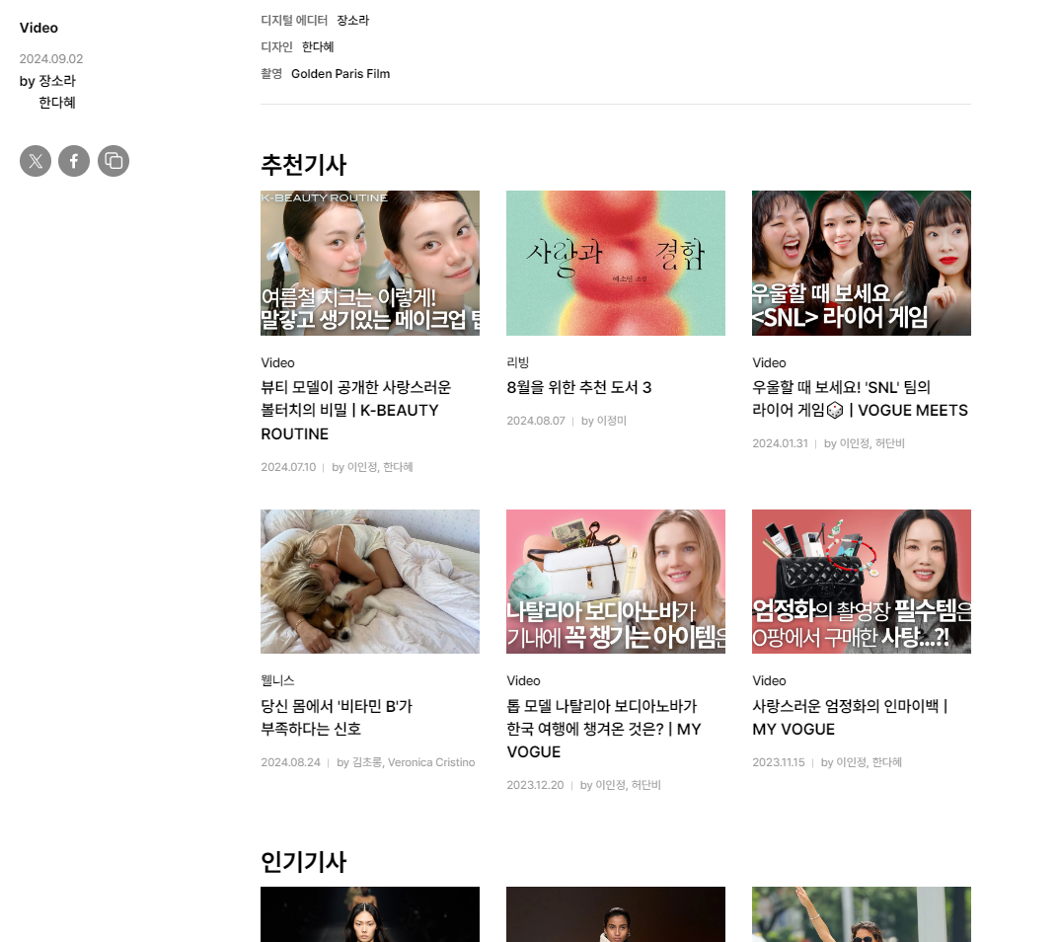Click 추천기사 section heading
The width and height of the screenshot is (1059, 942).
pyautogui.click(x=303, y=164)
